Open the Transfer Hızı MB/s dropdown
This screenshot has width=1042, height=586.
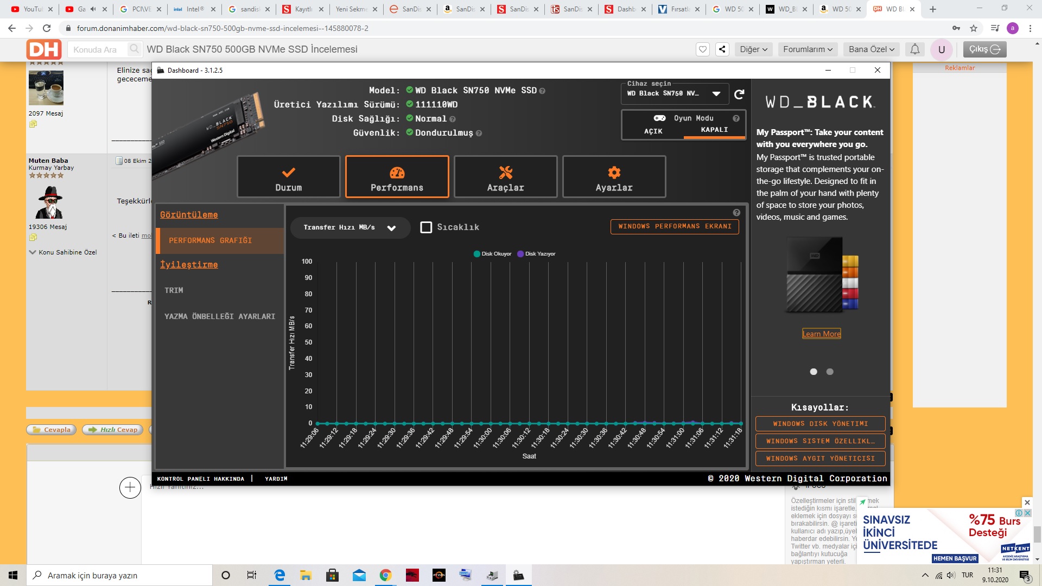coord(350,228)
